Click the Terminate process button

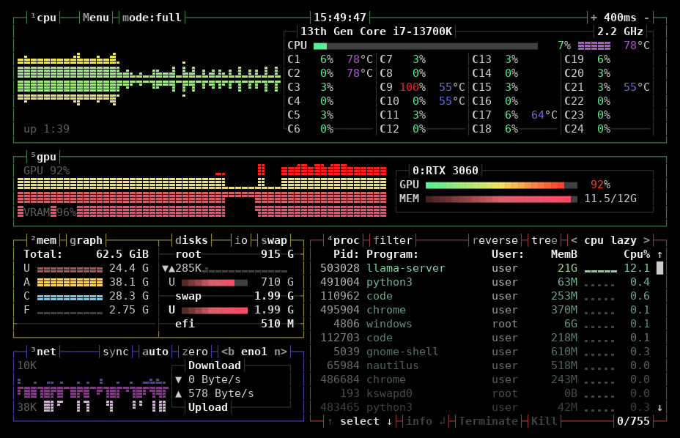[x=488, y=422]
